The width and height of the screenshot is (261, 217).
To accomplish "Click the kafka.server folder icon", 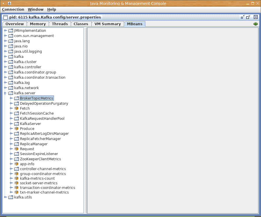I will [x=11, y=93].
